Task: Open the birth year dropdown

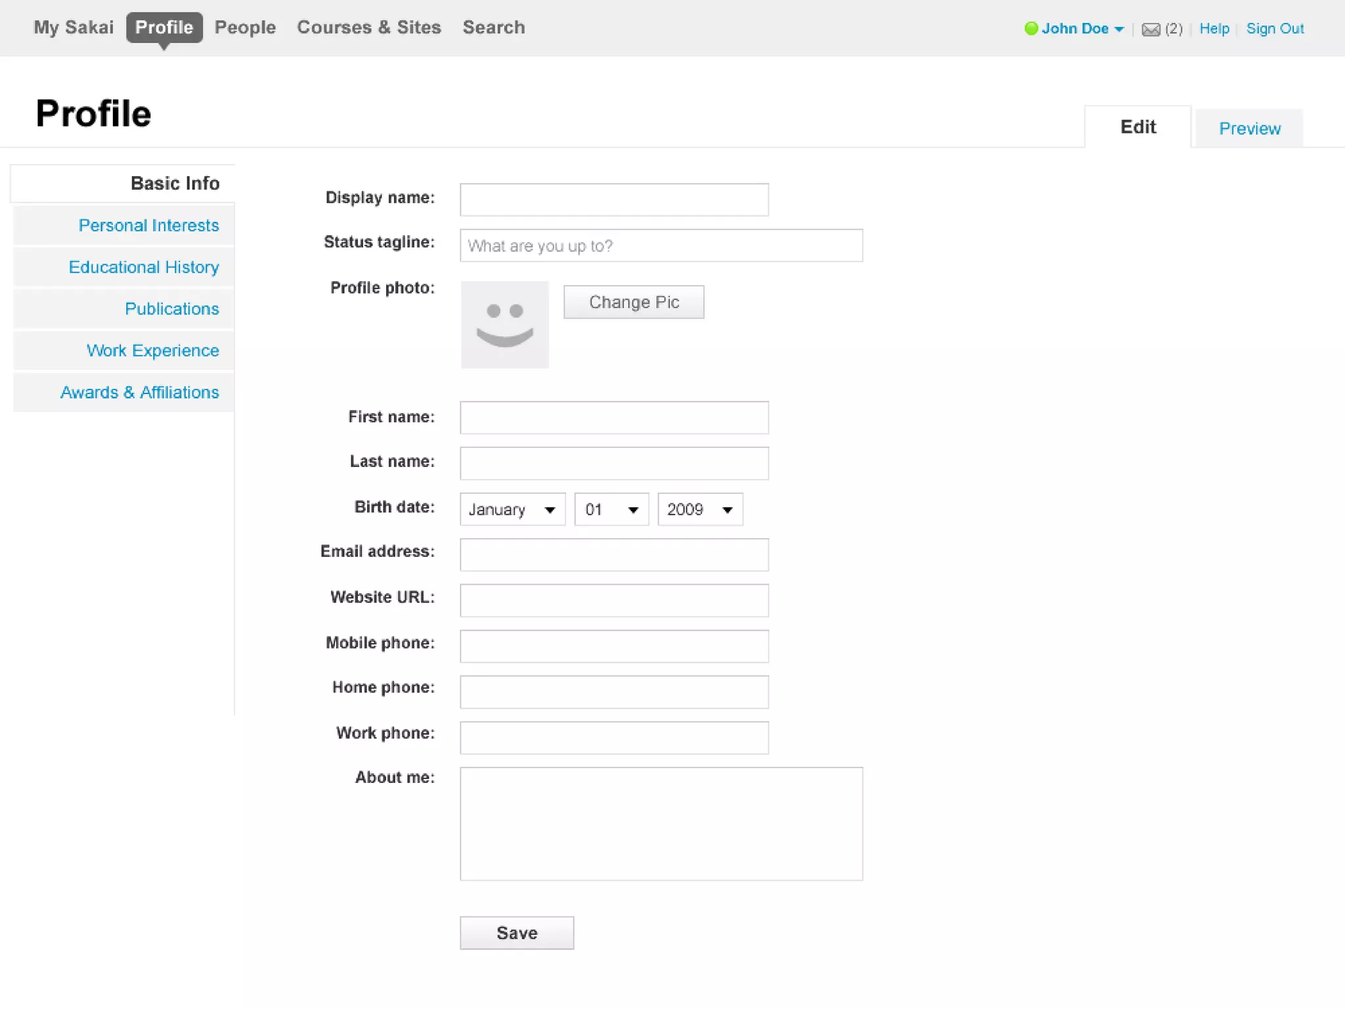Action: click(699, 510)
